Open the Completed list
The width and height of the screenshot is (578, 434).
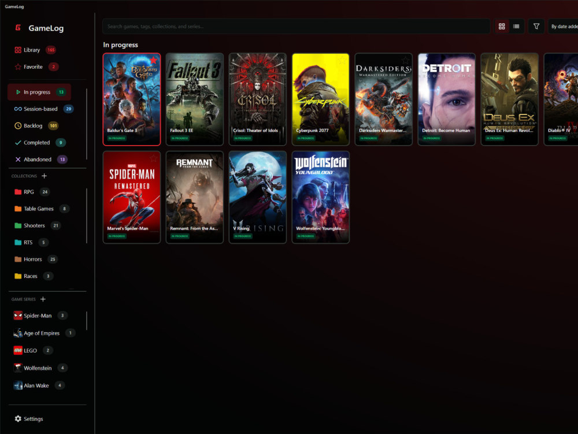pos(40,143)
